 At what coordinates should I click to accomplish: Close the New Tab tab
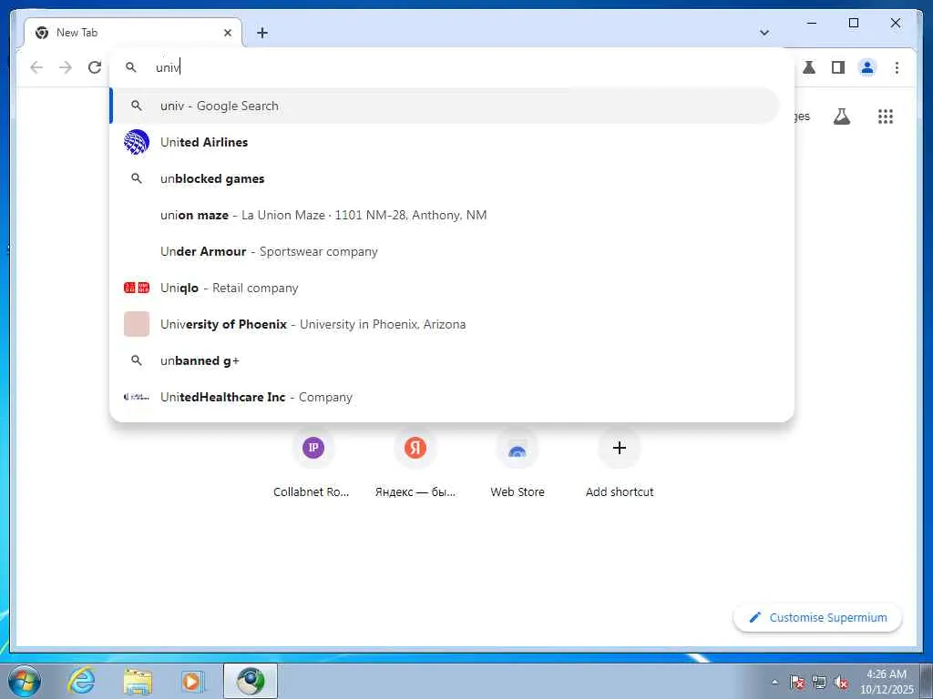click(227, 33)
